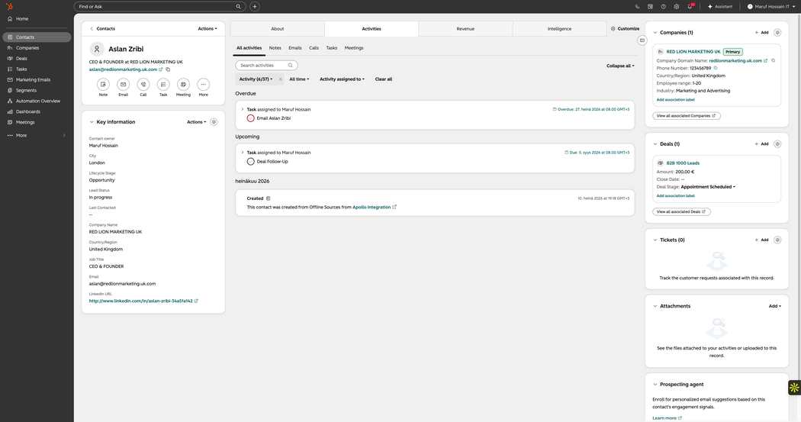The height and width of the screenshot is (422, 801).
Task: Open Key information settings gear
Action: 214,122
